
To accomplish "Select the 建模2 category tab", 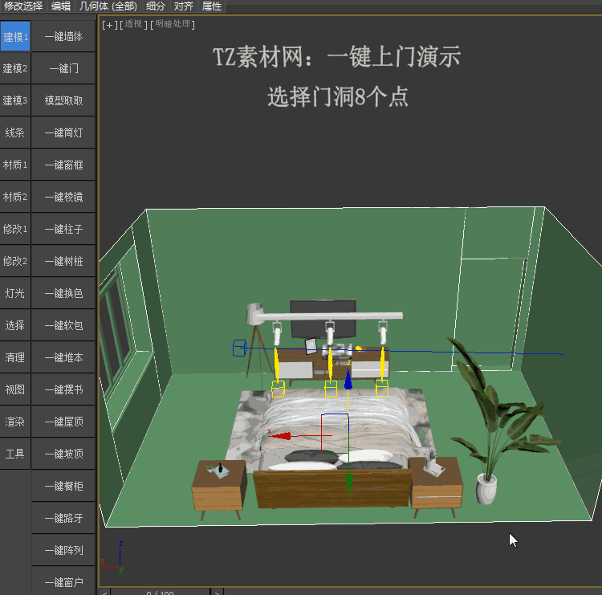I will [x=15, y=68].
